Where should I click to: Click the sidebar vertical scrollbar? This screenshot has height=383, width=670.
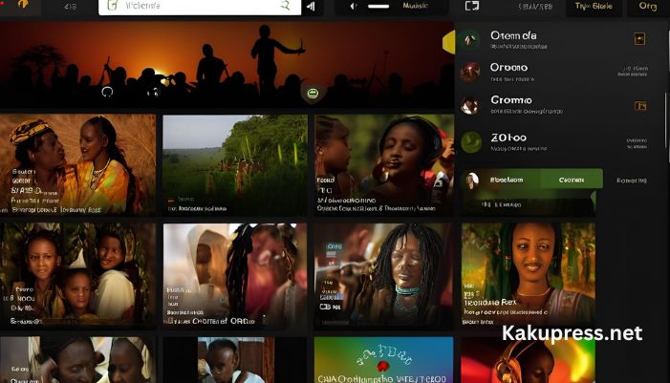point(666,121)
